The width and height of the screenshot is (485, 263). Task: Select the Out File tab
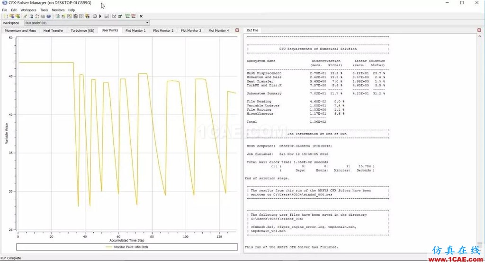click(x=252, y=30)
